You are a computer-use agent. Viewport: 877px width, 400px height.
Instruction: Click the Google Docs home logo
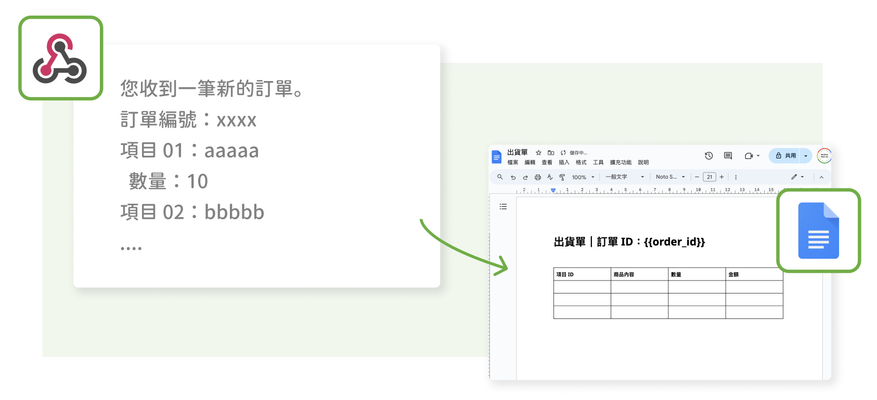496,157
